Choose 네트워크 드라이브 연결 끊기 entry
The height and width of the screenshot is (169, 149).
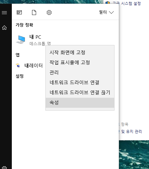coord(80,92)
